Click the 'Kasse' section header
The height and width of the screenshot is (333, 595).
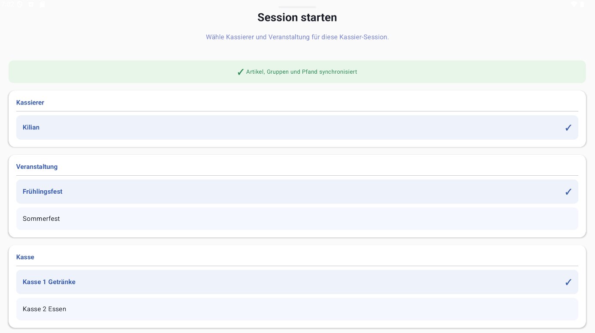(x=25, y=257)
